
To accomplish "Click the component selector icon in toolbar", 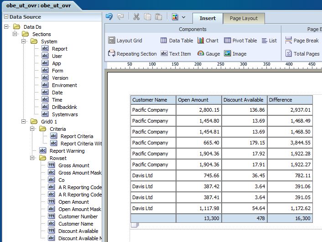I will tap(175, 17).
